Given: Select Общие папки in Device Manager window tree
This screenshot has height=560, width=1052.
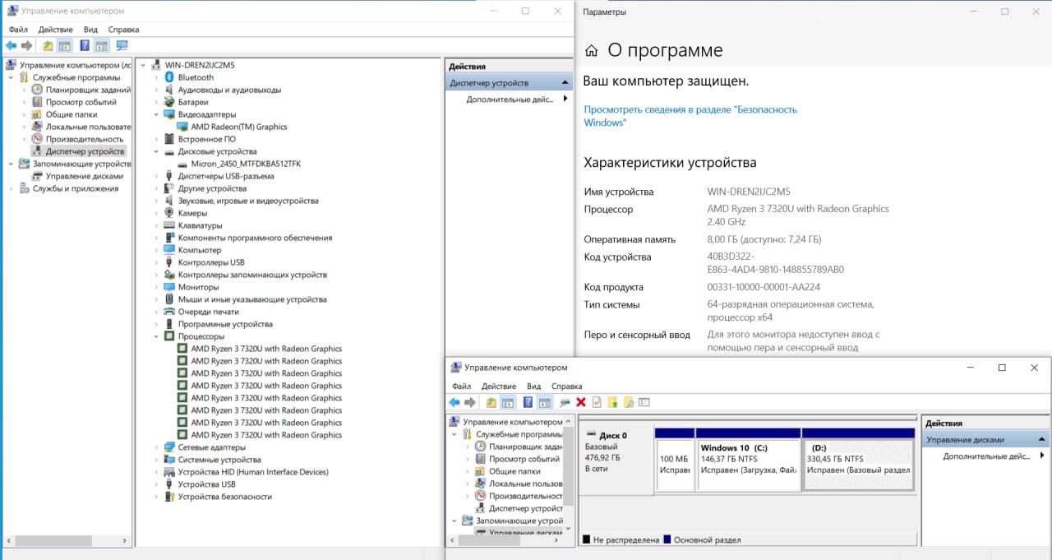Looking at the screenshot, I should point(72,114).
